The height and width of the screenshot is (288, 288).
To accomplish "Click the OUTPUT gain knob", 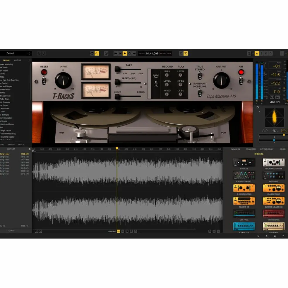I will 221,80.
